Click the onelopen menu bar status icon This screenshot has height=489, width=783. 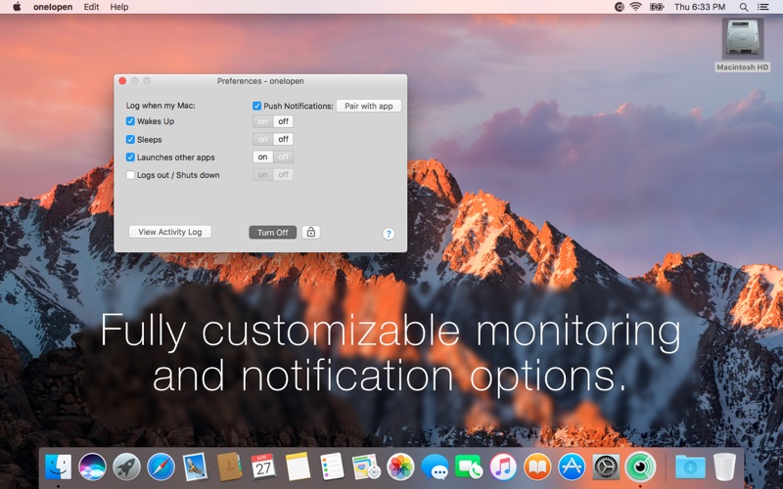click(x=620, y=7)
